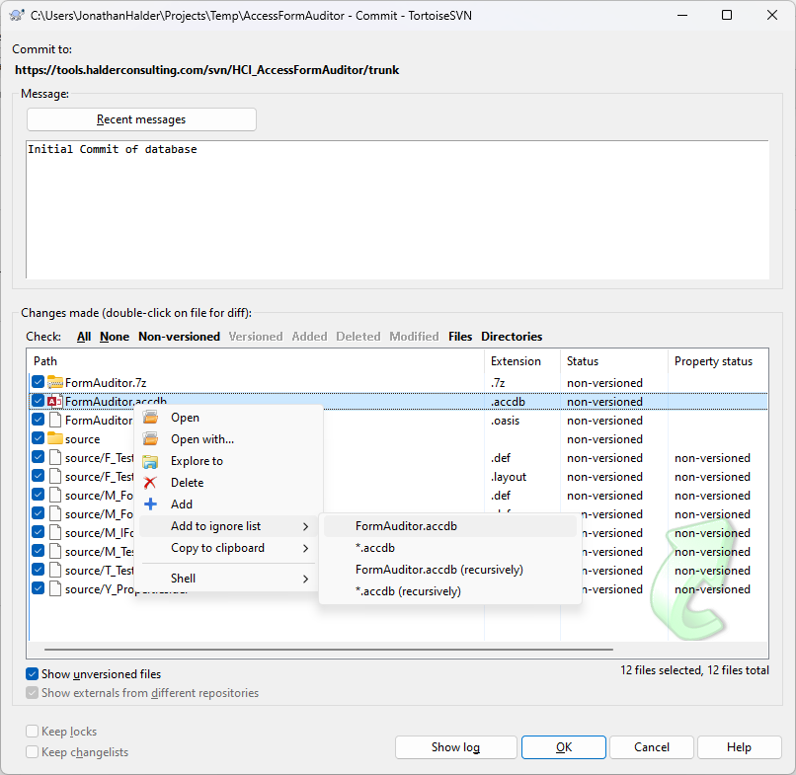
Task: Expand the Copy to clipboard submenu arrow
Action: click(305, 549)
